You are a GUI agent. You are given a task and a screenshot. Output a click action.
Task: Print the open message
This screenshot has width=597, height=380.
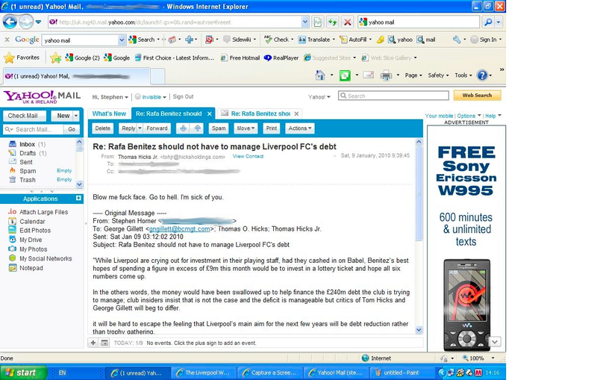pos(272,128)
